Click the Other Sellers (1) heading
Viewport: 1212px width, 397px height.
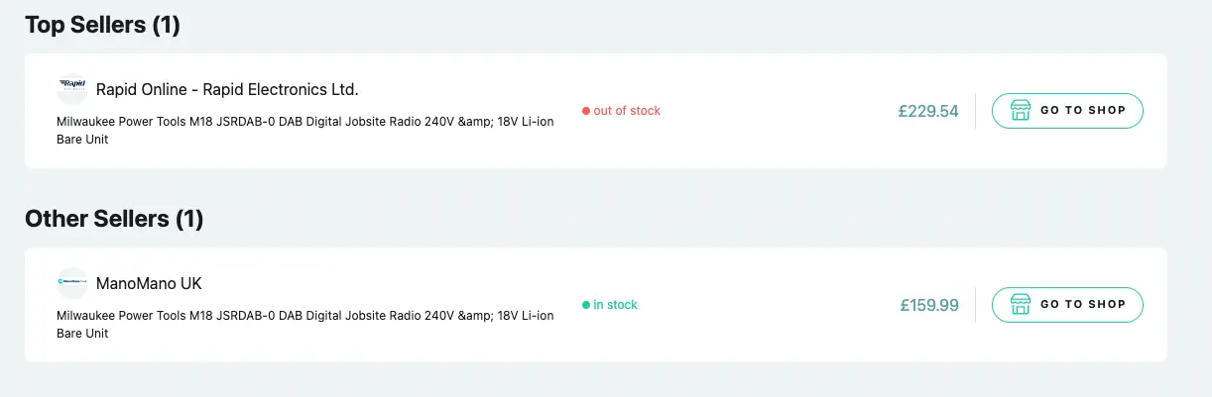click(x=114, y=219)
